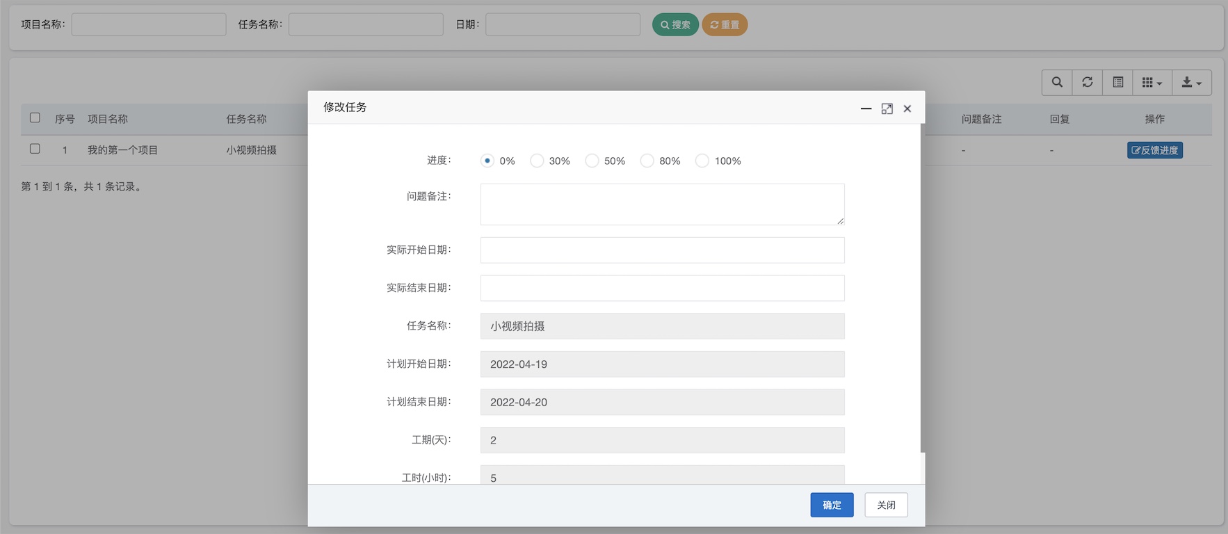Click the orange 重置 button

click(725, 24)
